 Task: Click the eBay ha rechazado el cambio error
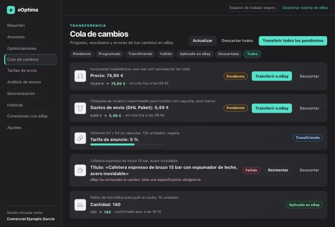point(146,180)
